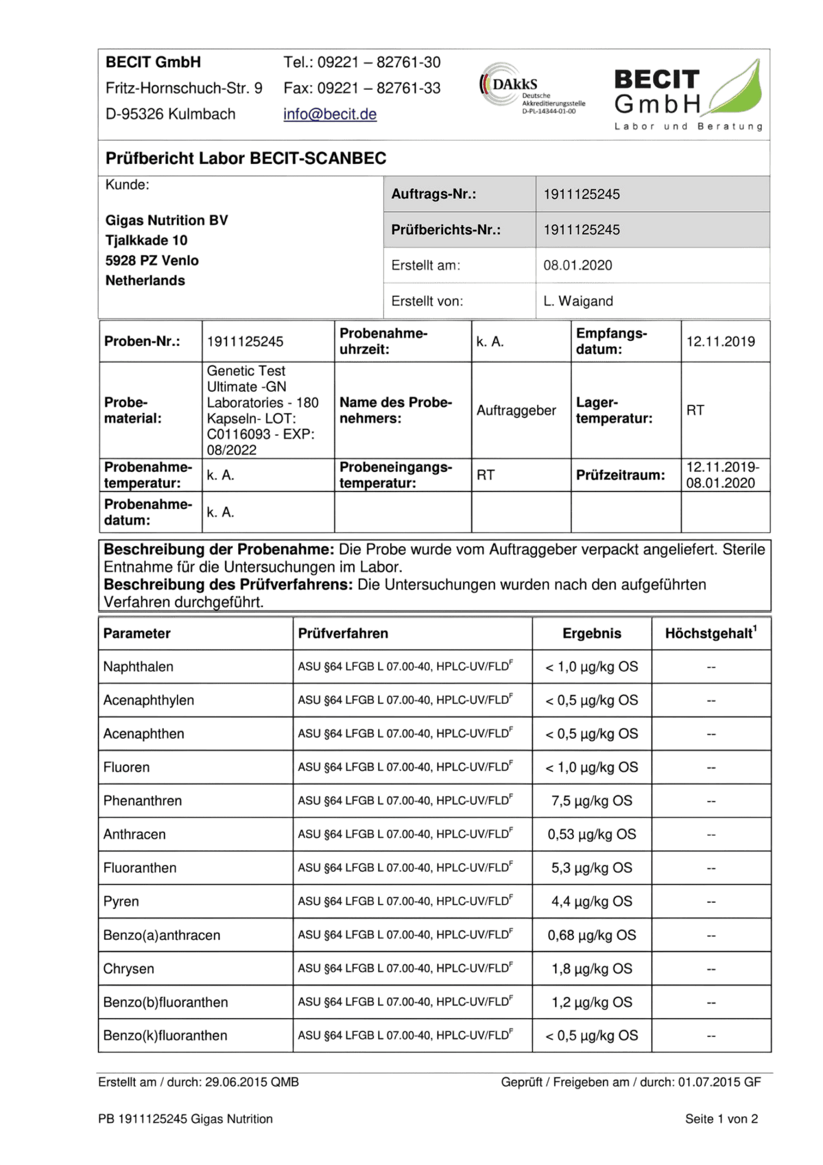Open the info@becit.de email link

330,114
